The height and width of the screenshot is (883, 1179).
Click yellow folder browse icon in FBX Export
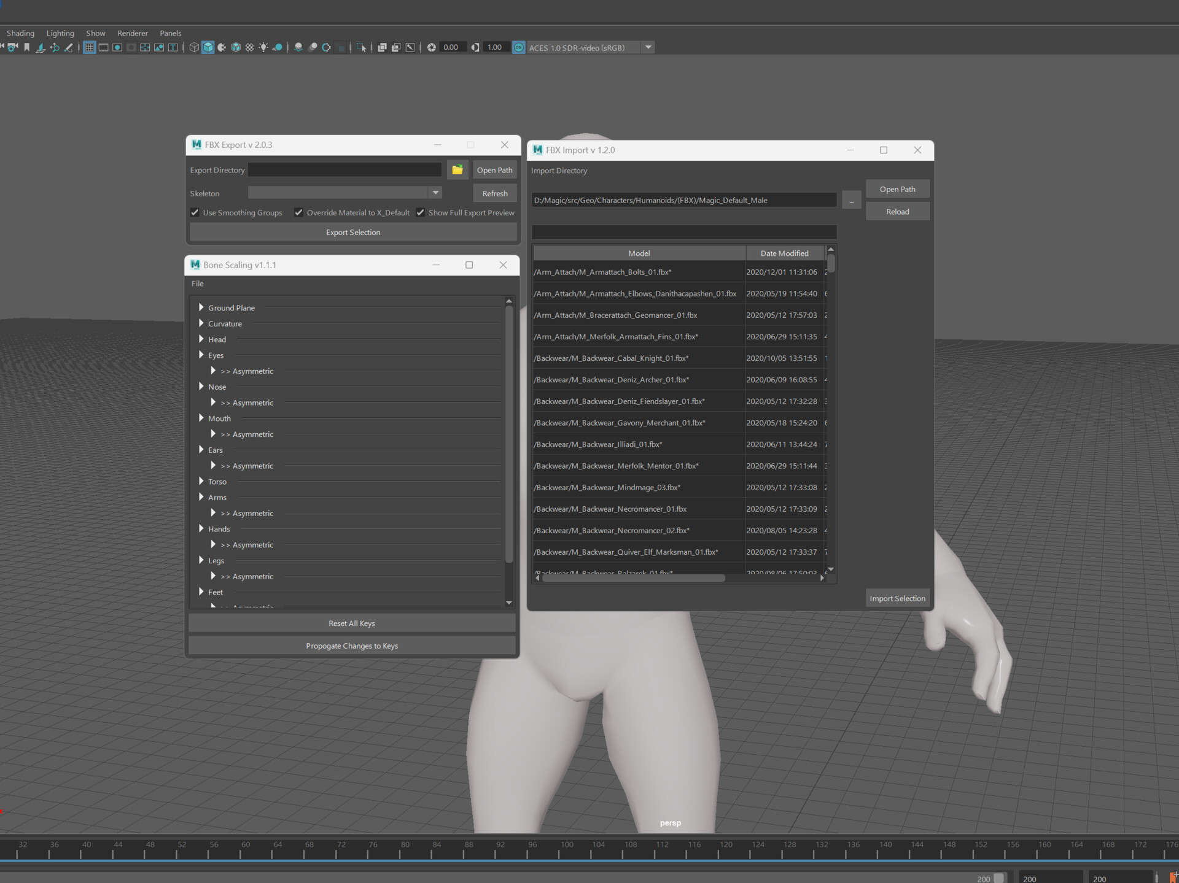(457, 170)
